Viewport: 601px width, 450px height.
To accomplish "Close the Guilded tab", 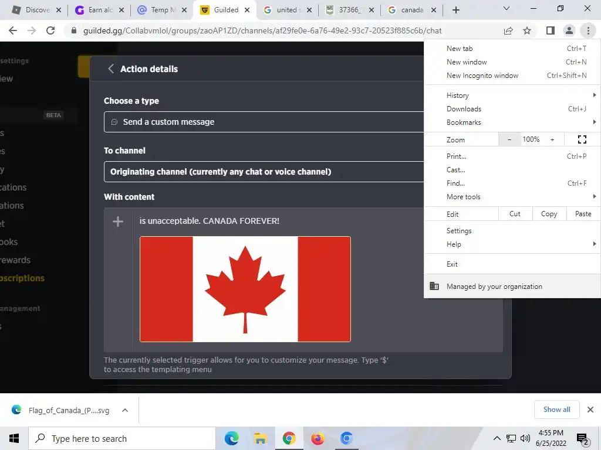I will click(x=247, y=10).
